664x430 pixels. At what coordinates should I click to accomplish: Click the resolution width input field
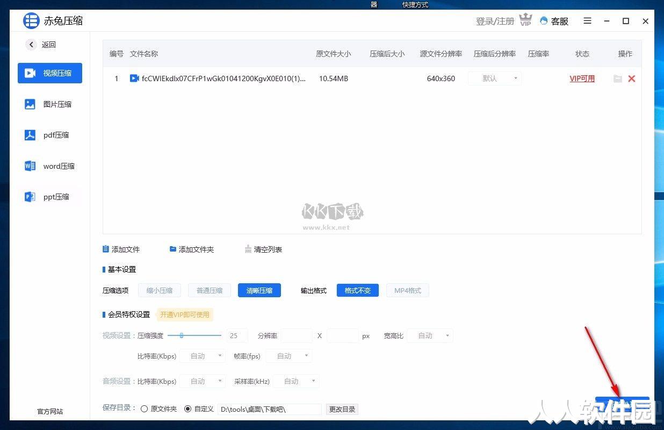pos(297,335)
